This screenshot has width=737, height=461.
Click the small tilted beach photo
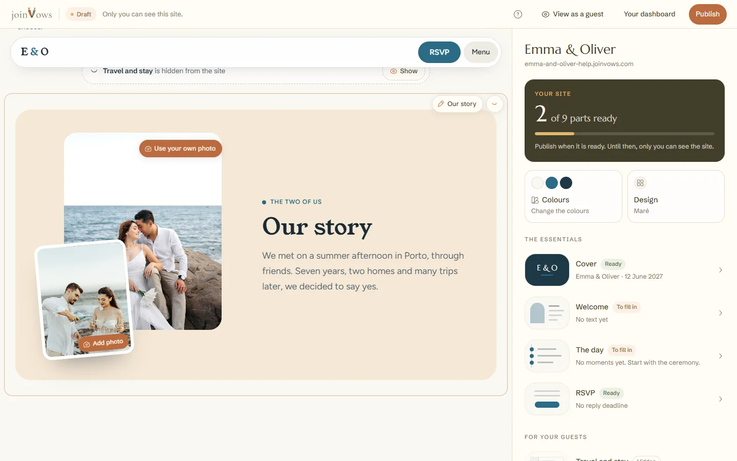[x=83, y=299]
